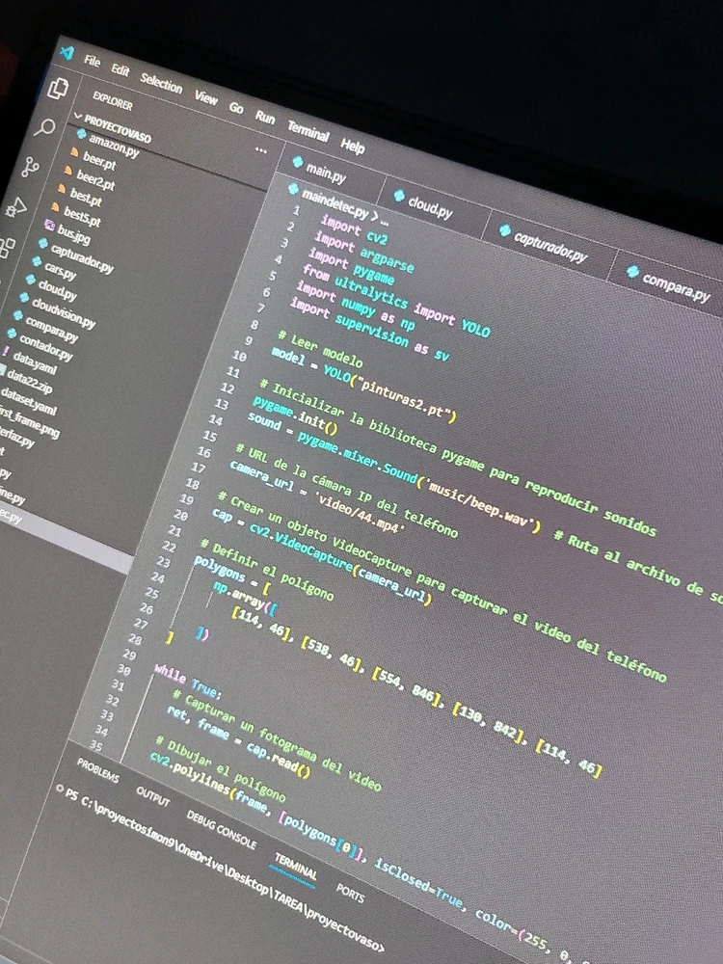Image resolution: width=723 pixels, height=964 pixels.
Task: Open the Explorer more actions ellipsis
Action: pyautogui.click(x=260, y=150)
